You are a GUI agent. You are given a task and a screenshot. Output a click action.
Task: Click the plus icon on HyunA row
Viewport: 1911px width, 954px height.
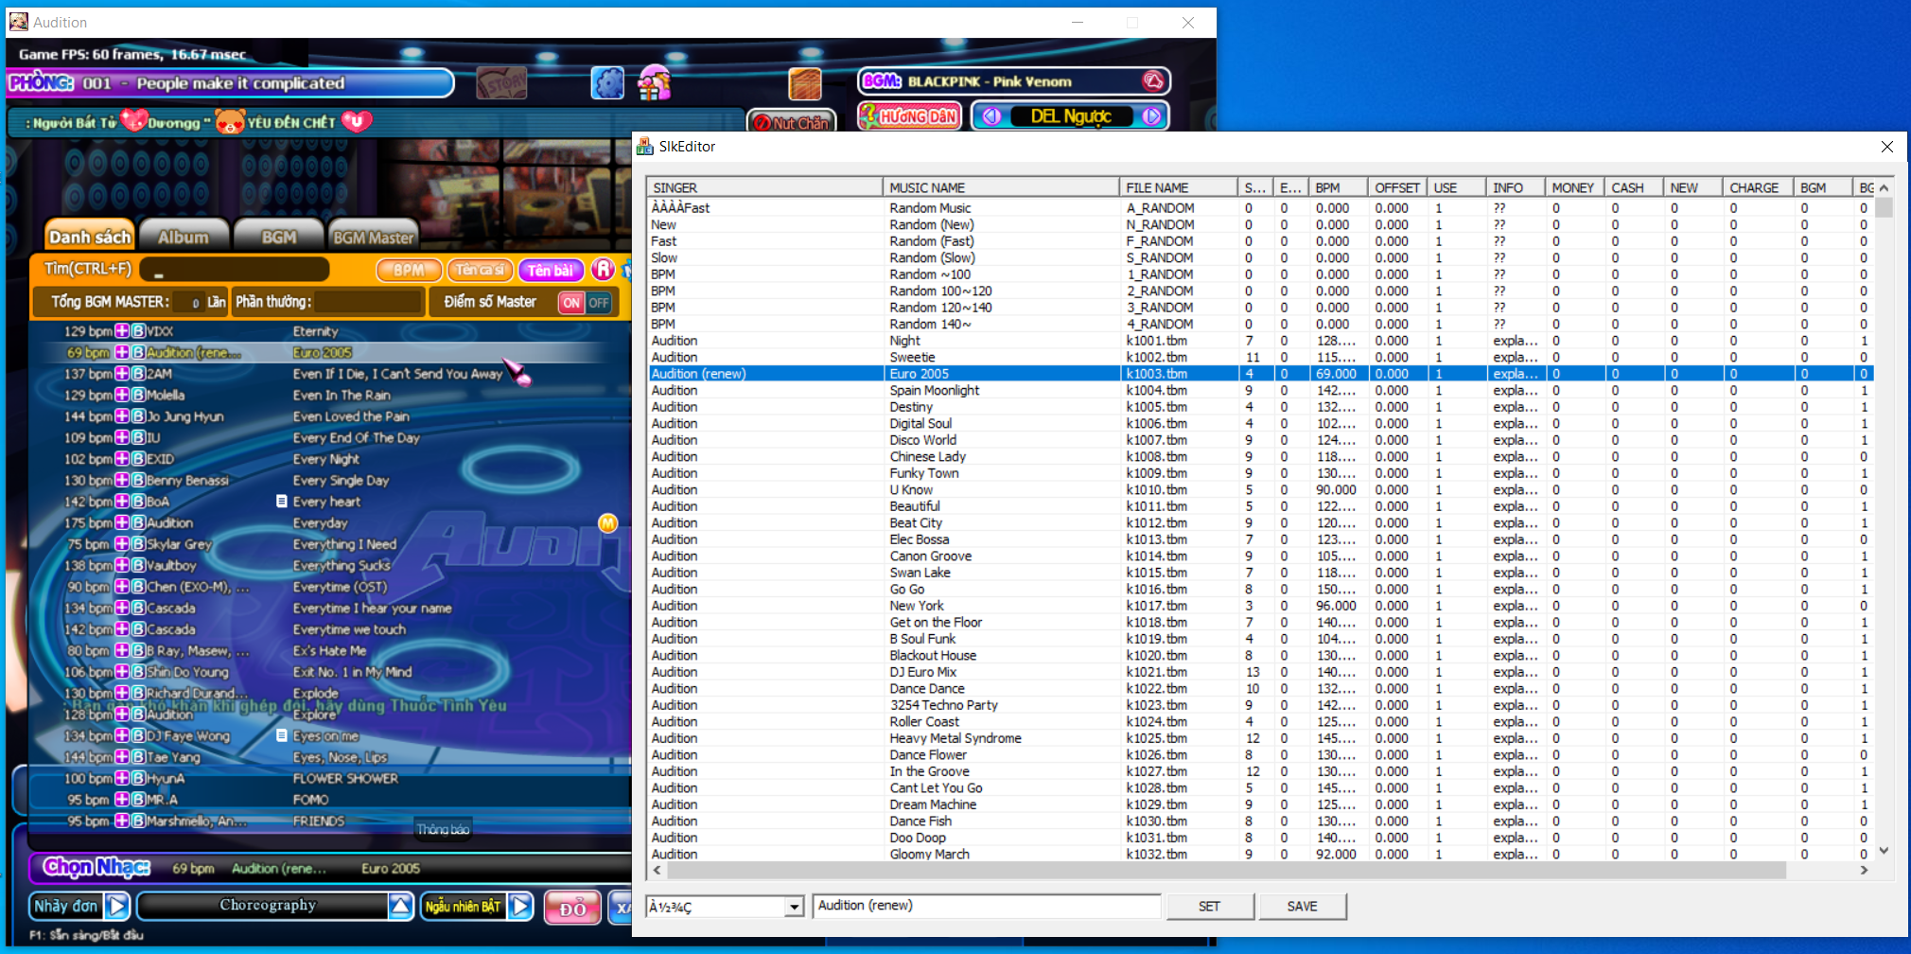pyautogui.click(x=122, y=778)
